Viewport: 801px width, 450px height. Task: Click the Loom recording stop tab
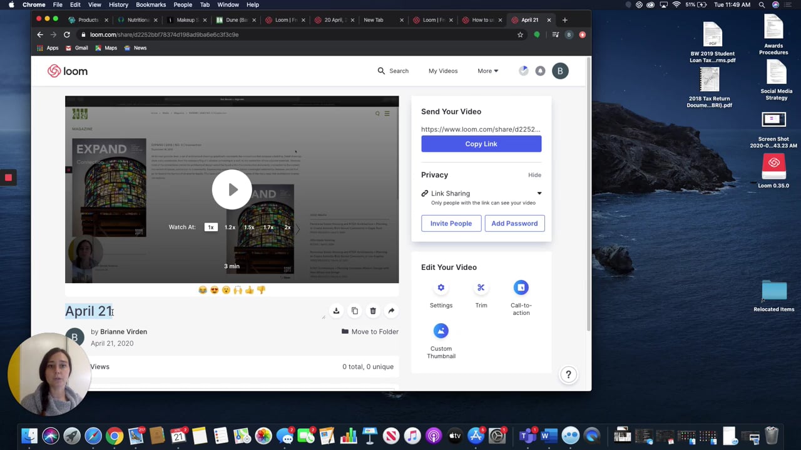point(8,178)
